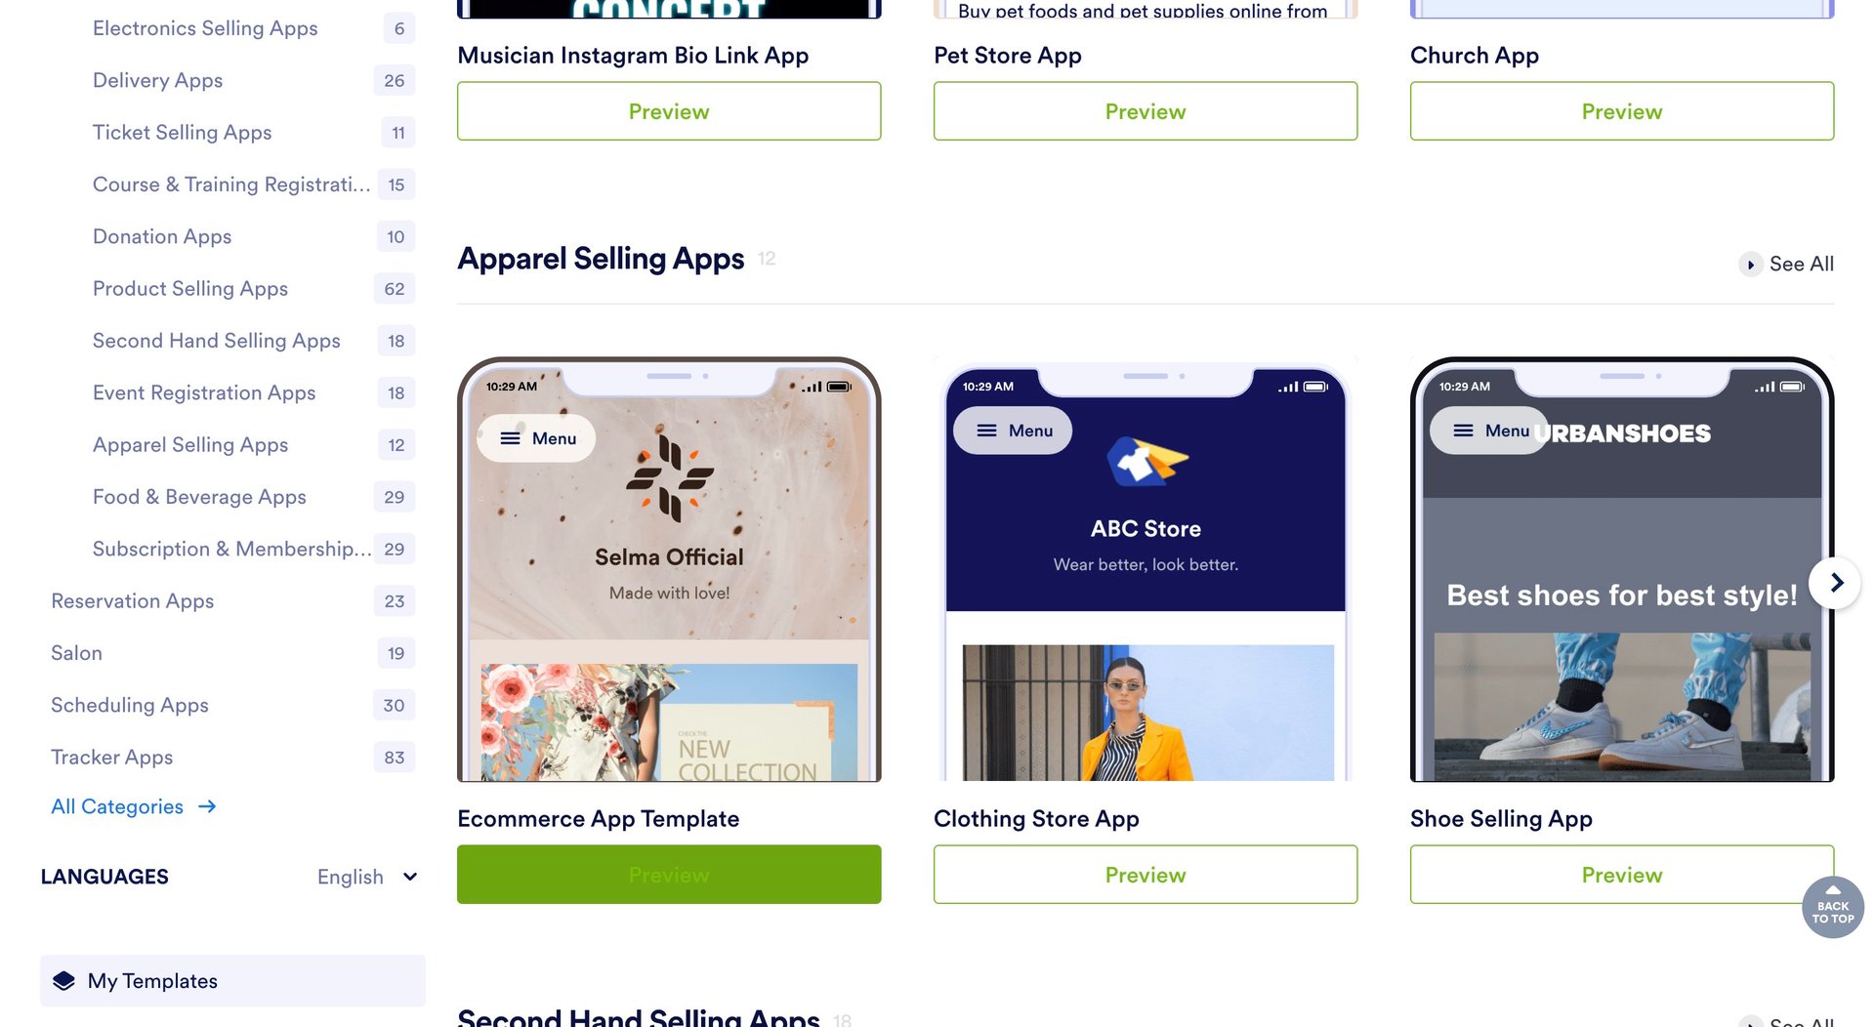The width and height of the screenshot is (1875, 1027).
Task: Open hamburger menu in Selma Official preview
Action: click(x=536, y=438)
